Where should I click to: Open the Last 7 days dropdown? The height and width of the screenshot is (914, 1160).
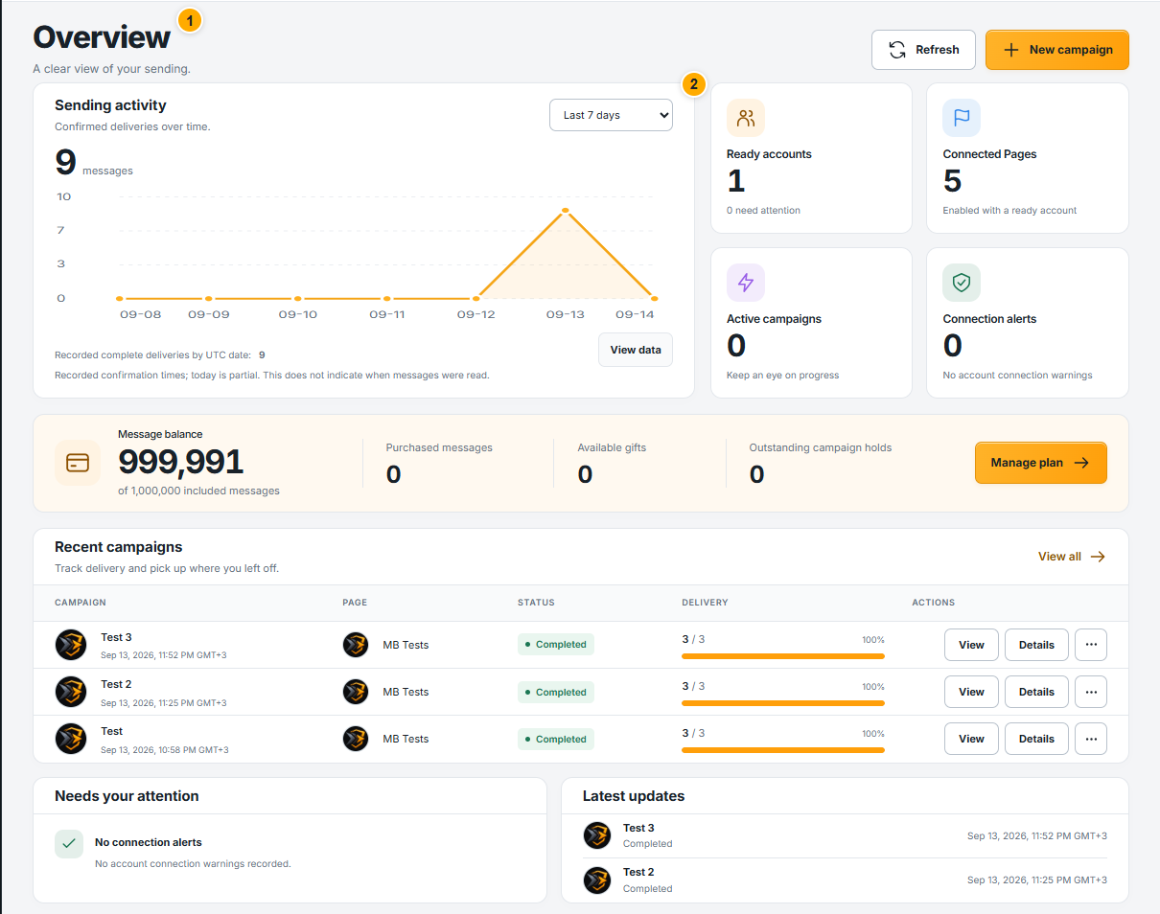pyautogui.click(x=611, y=115)
